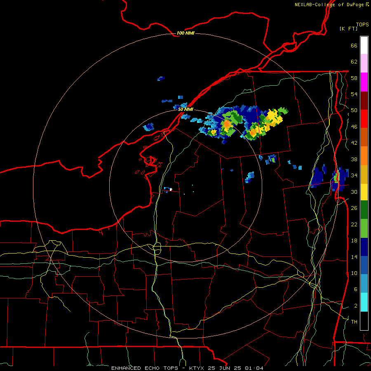Click the 58 value on the legend
Image resolution: width=371 pixels, height=371 pixels.
click(354, 78)
